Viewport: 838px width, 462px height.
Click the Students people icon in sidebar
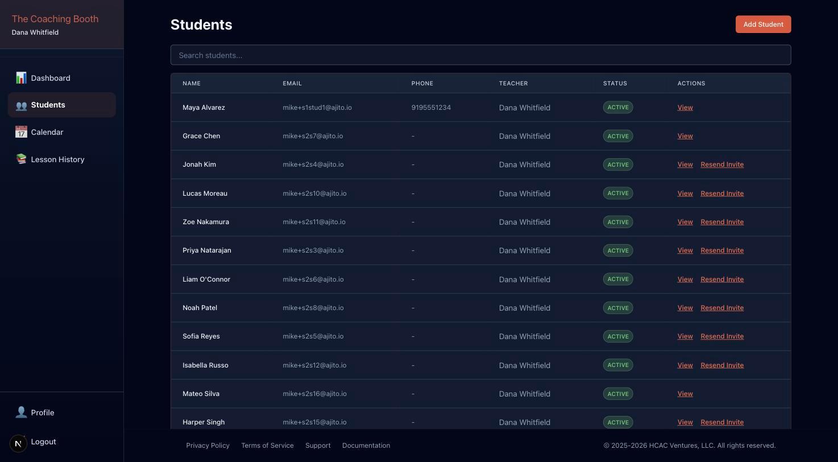(x=21, y=105)
